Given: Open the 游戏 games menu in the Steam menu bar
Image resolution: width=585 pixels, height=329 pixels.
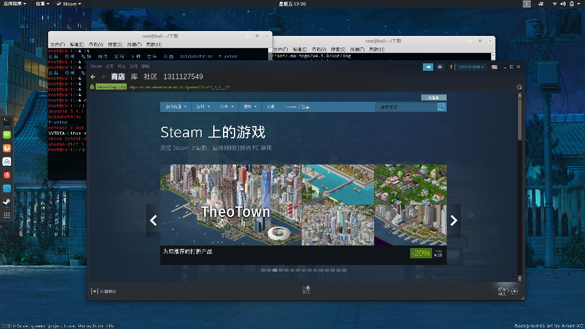Looking at the screenshot, I should click(x=133, y=66).
